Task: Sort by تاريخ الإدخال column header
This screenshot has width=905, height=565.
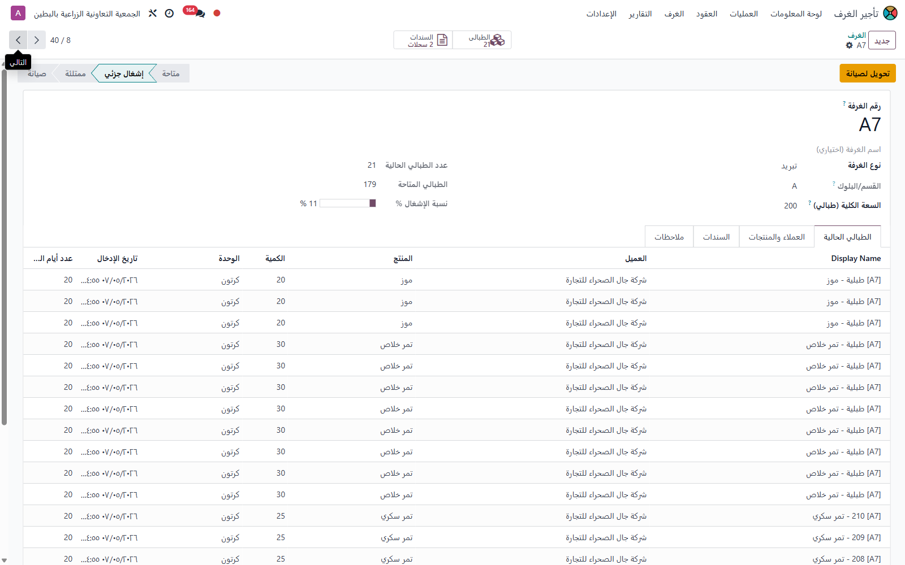Action: pyautogui.click(x=117, y=258)
